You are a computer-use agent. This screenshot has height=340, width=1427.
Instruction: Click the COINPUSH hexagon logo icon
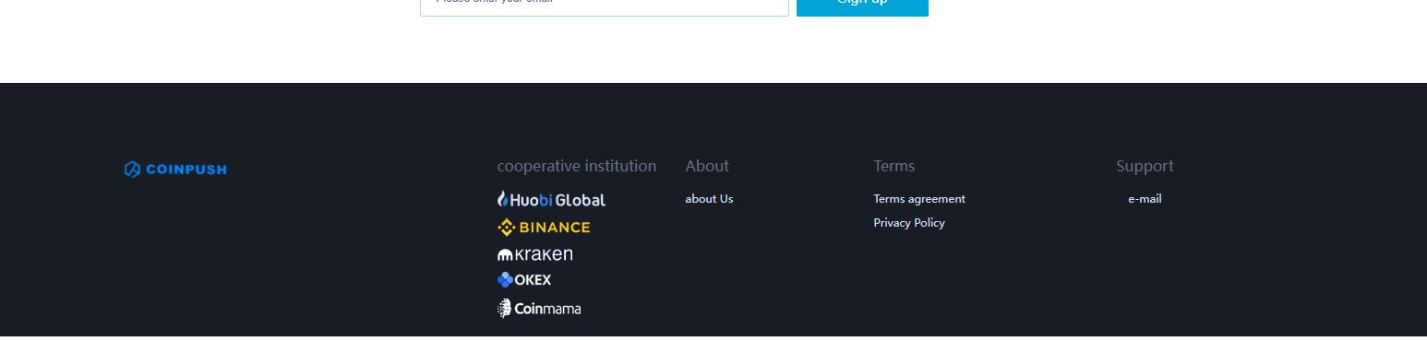132,170
